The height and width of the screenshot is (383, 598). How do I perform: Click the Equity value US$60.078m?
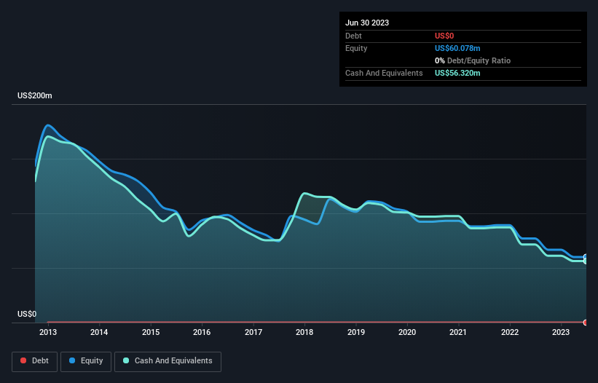click(x=457, y=48)
